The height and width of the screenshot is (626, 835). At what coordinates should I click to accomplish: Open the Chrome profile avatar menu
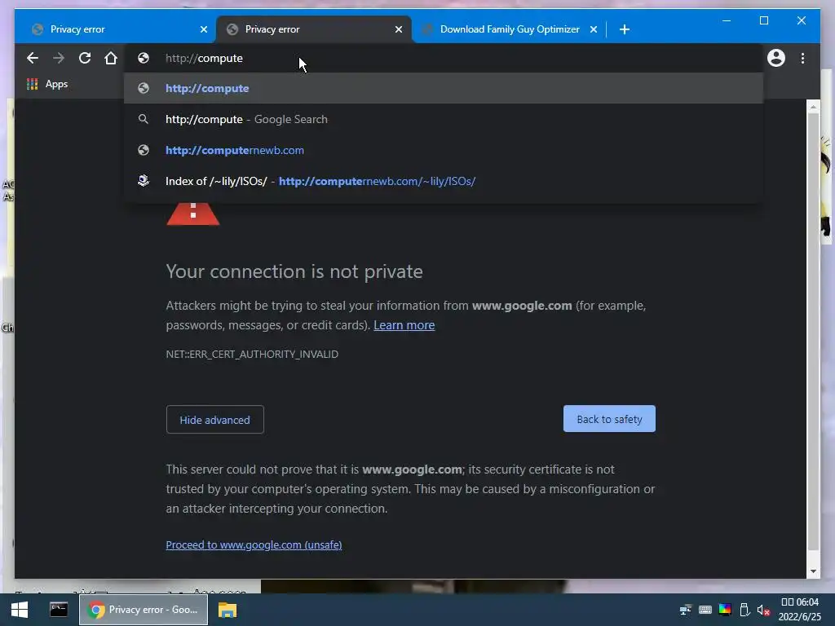coord(776,58)
